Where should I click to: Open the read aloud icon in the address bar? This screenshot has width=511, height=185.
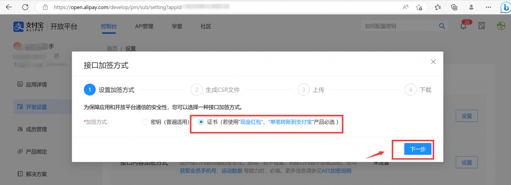coord(406,7)
